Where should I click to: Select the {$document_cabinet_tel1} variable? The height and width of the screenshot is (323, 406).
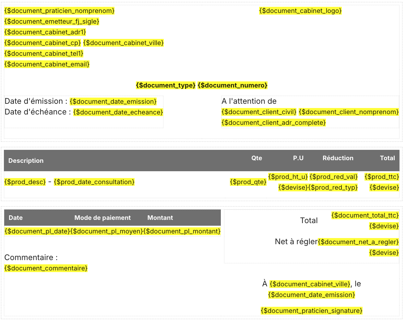44,54
